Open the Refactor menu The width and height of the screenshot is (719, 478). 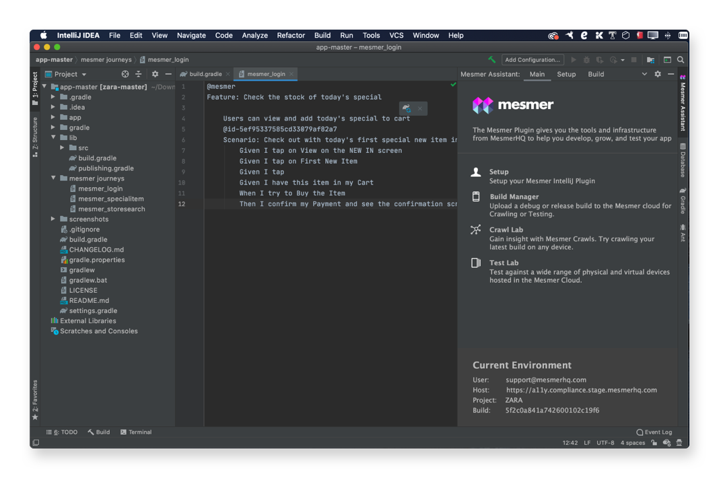291,35
